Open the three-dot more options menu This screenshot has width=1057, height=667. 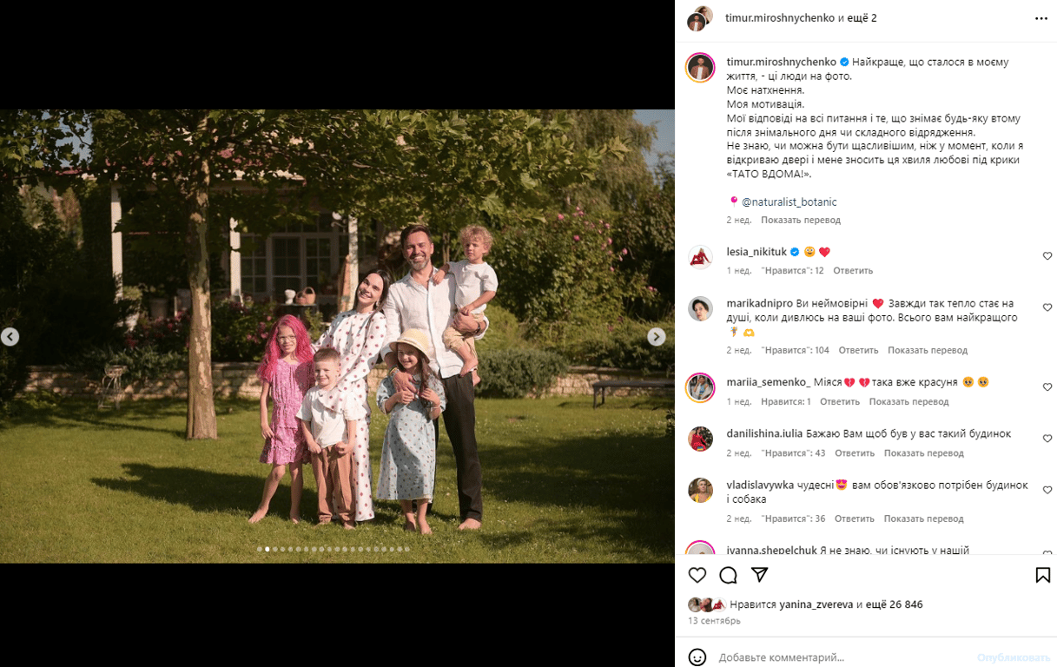tap(1041, 18)
